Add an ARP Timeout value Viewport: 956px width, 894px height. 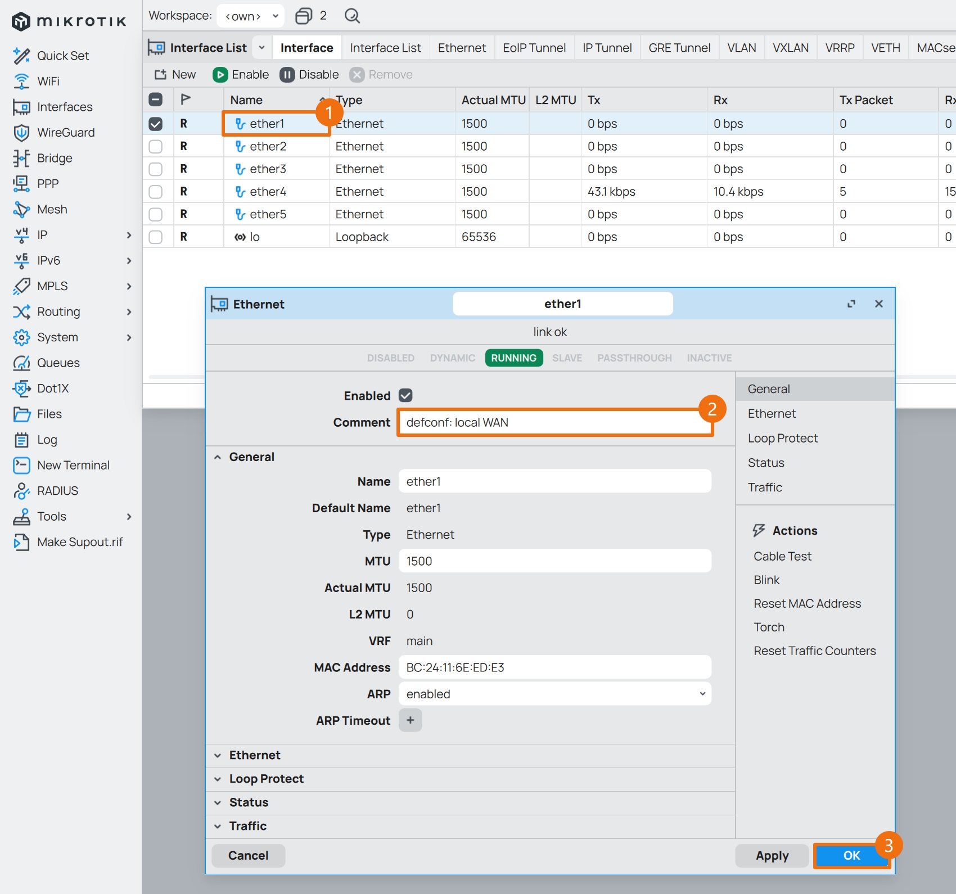click(411, 720)
